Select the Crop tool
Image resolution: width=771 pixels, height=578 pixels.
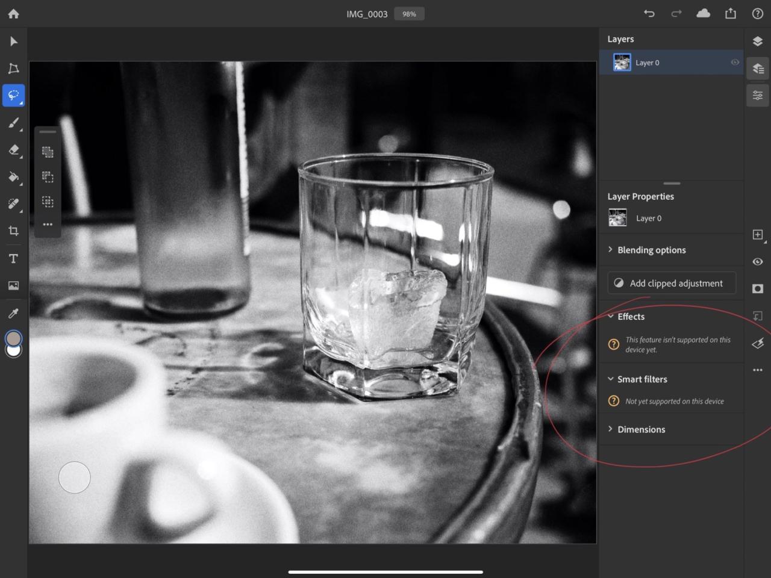point(13,231)
